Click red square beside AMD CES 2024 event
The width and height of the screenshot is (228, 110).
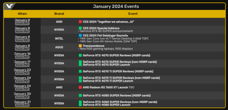pos(80,22)
